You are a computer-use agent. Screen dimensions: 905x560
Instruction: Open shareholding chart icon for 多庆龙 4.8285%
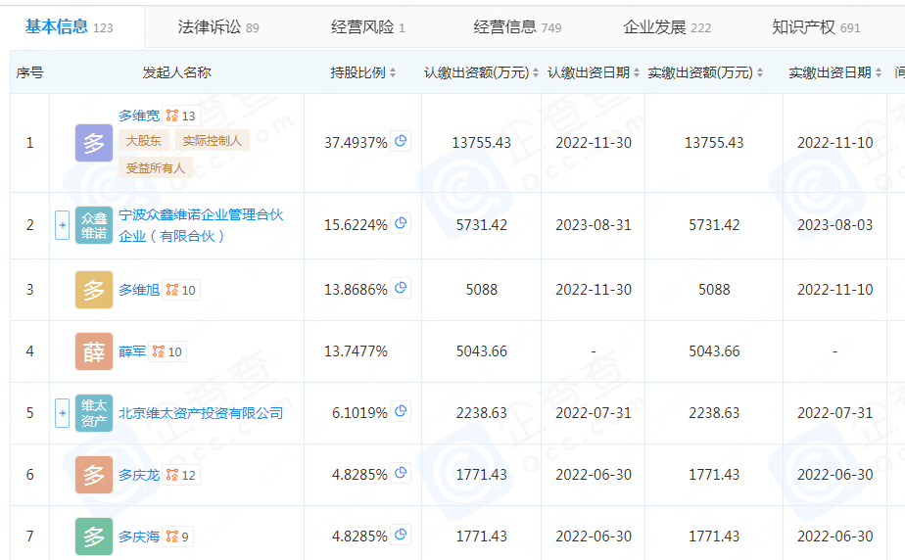(401, 473)
